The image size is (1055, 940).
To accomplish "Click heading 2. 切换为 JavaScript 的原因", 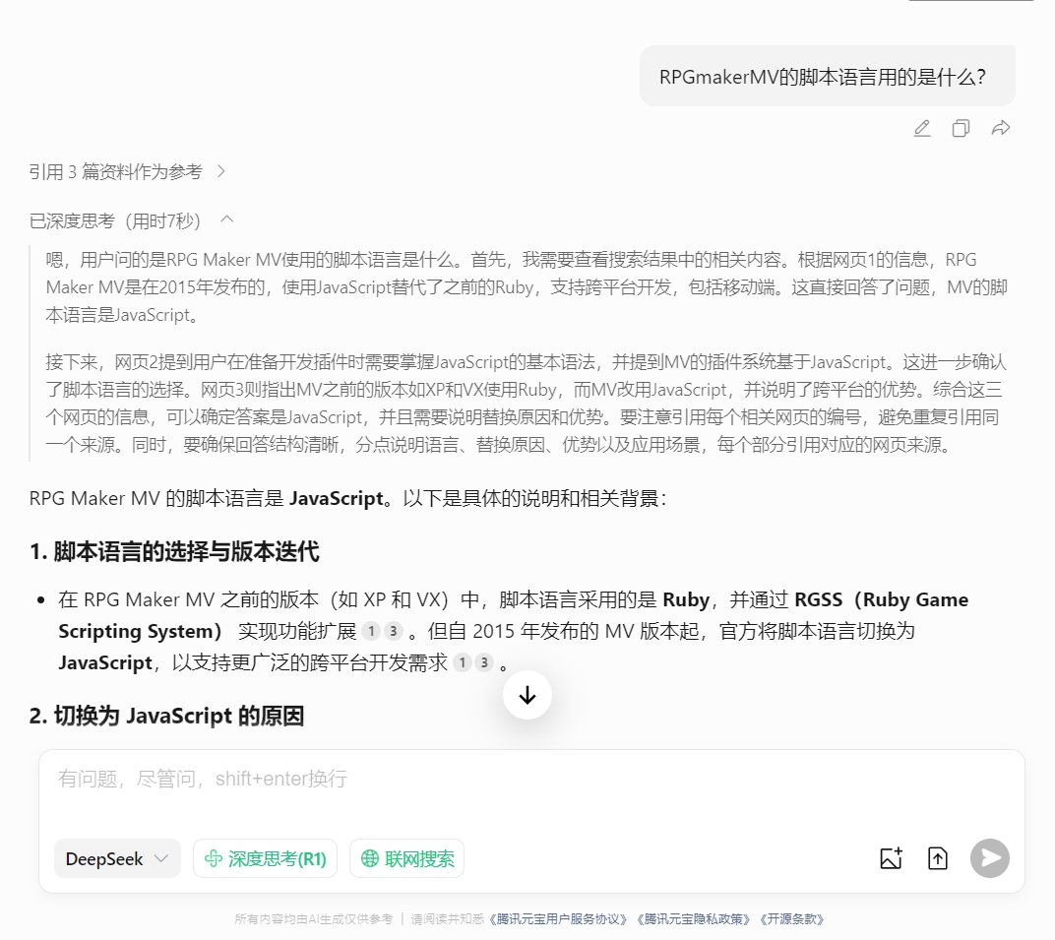I will click(167, 716).
